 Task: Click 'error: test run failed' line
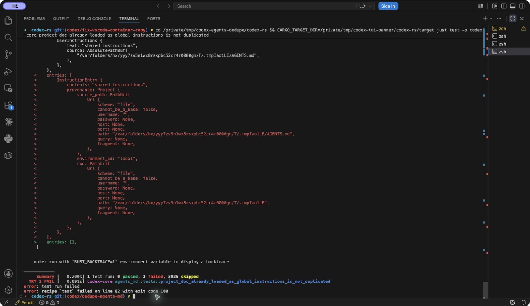(x=51, y=286)
